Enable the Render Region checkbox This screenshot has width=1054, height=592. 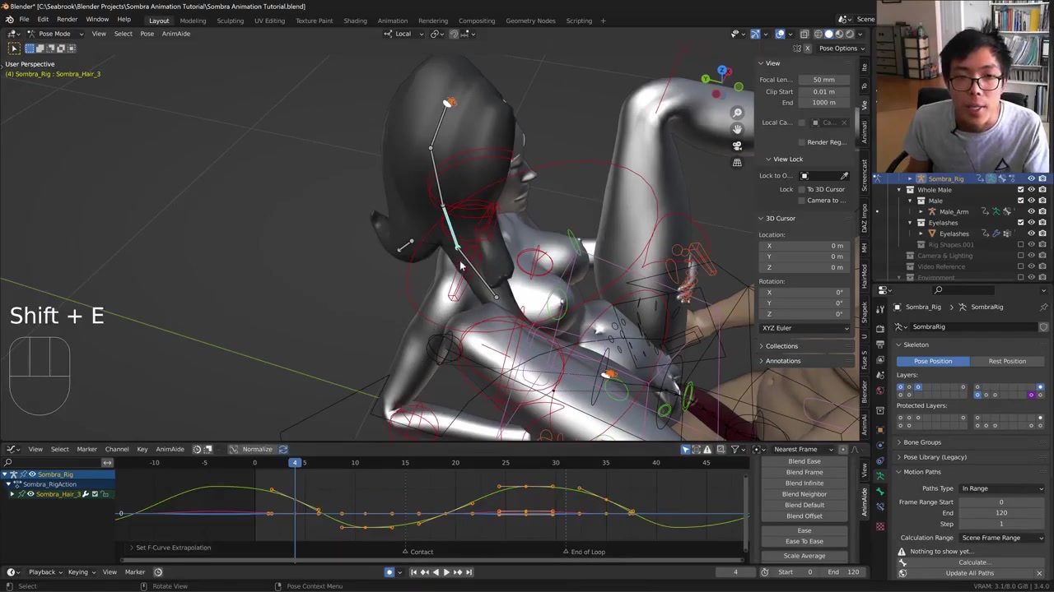(801, 142)
